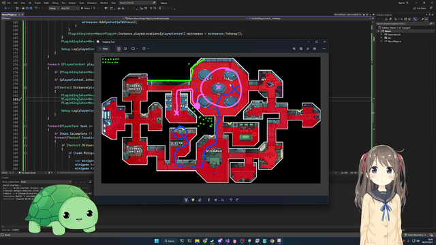Expand the Dependencies node in Solution Explorer
Image resolution: width=436 pixels, height=245 pixels.
381,35
